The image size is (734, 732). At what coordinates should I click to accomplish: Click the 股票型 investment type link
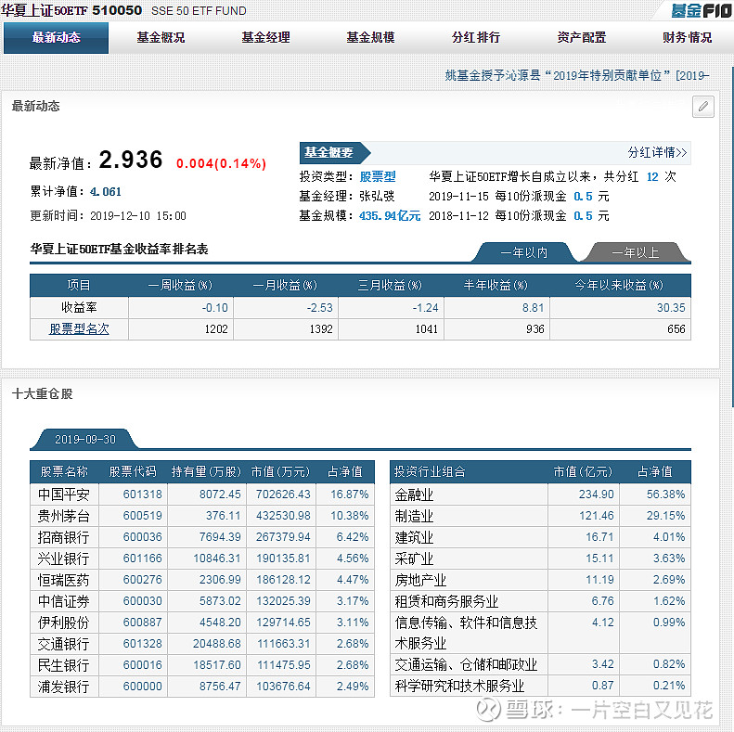point(378,176)
